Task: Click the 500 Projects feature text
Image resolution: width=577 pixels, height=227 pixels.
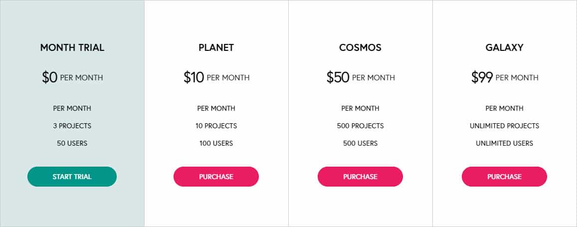Action: 360,126
